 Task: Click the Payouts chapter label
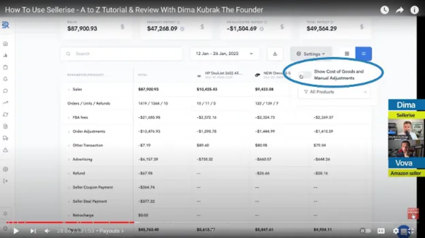pyautogui.click(x=111, y=231)
